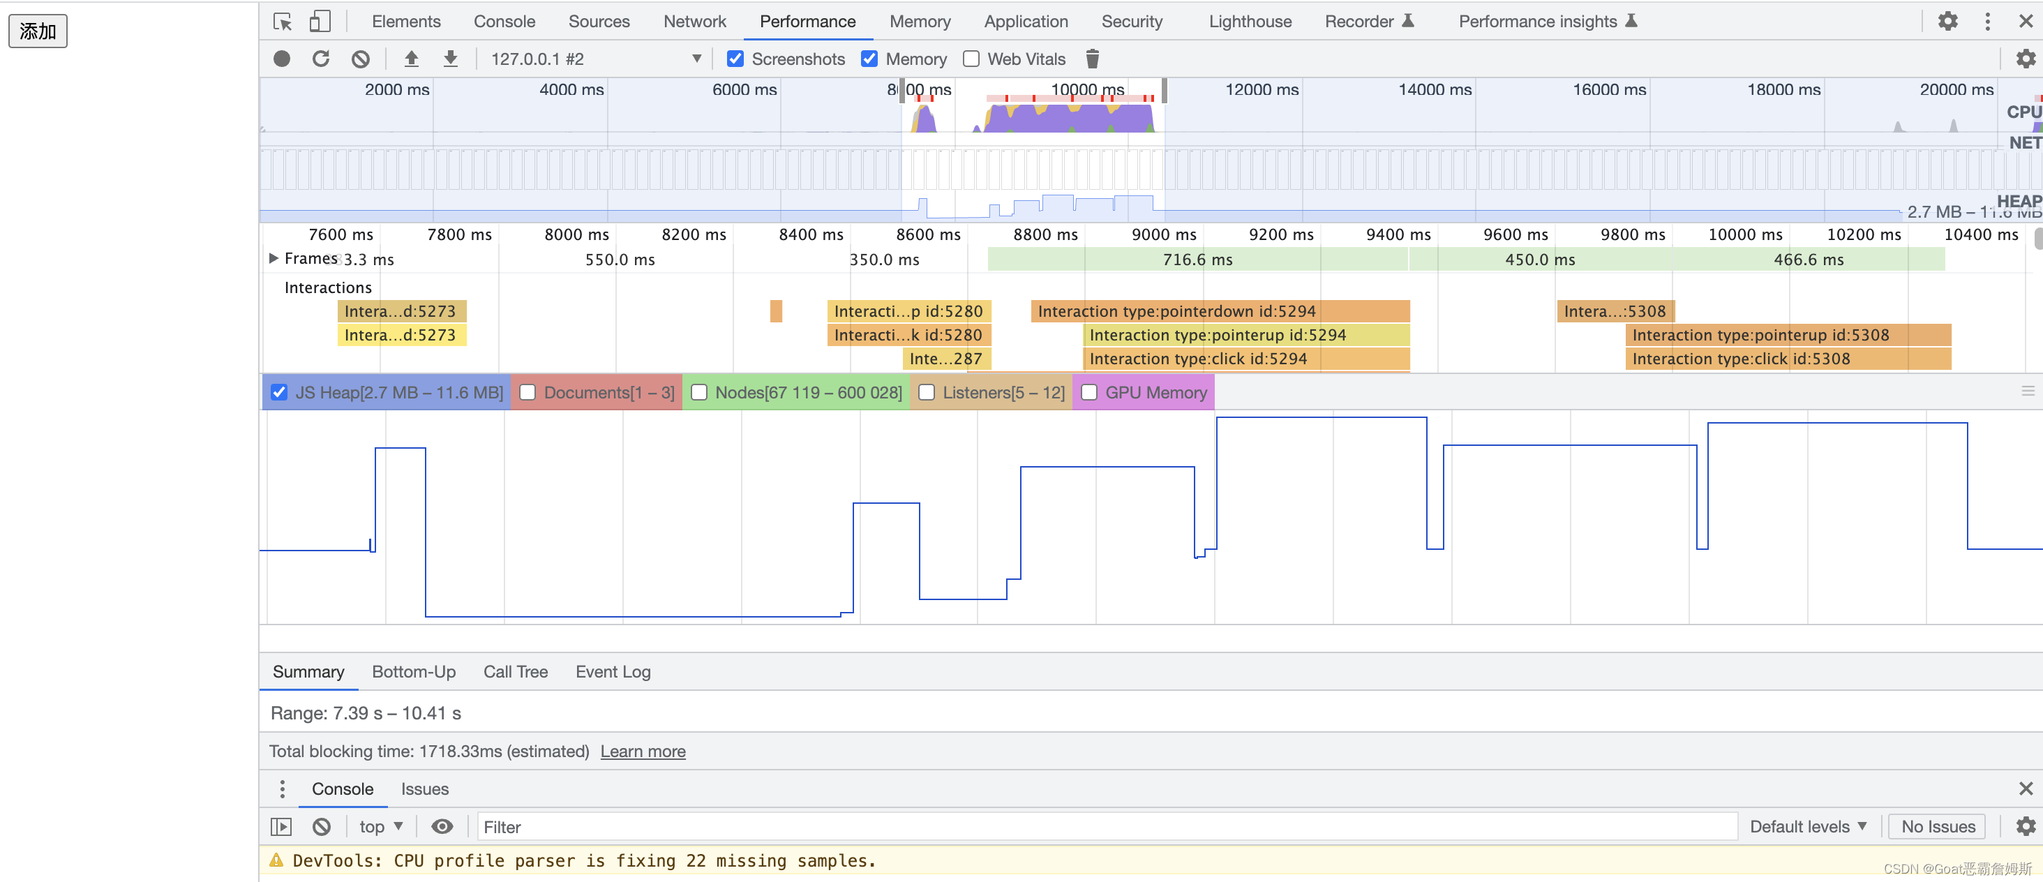Follow the Learn more link
This screenshot has width=2043, height=882.
(x=643, y=751)
